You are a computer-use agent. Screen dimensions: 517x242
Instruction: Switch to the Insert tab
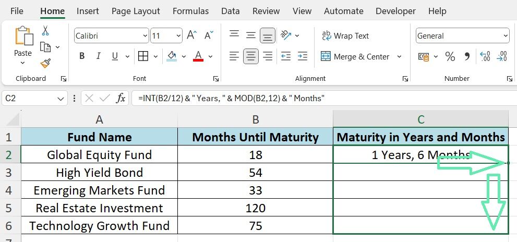click(88, 11)
